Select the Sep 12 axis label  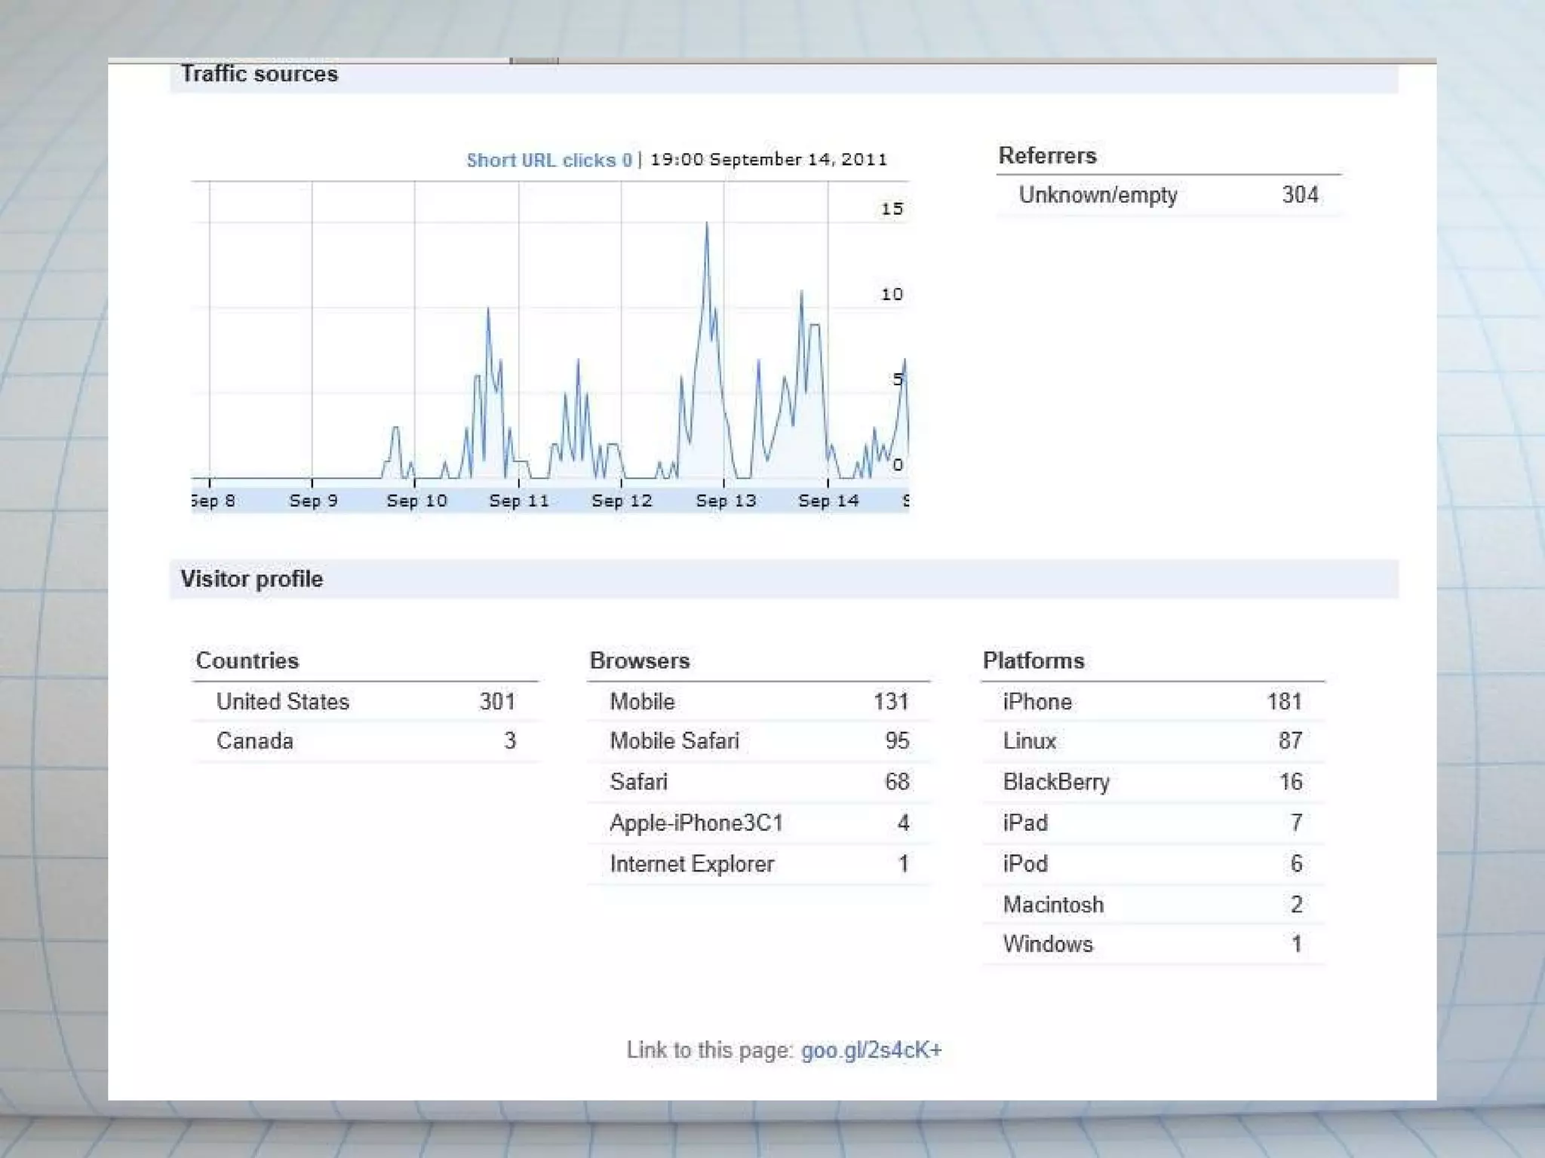point(622,501)
